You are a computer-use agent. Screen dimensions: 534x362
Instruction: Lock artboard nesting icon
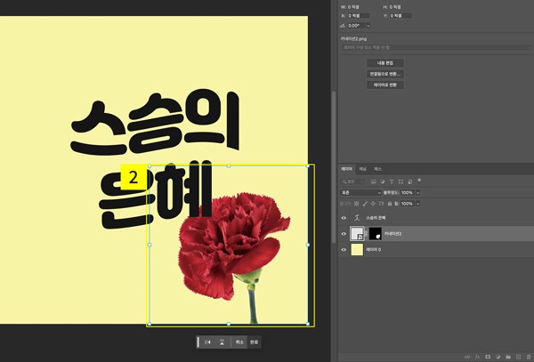click(x=382, y=204)
